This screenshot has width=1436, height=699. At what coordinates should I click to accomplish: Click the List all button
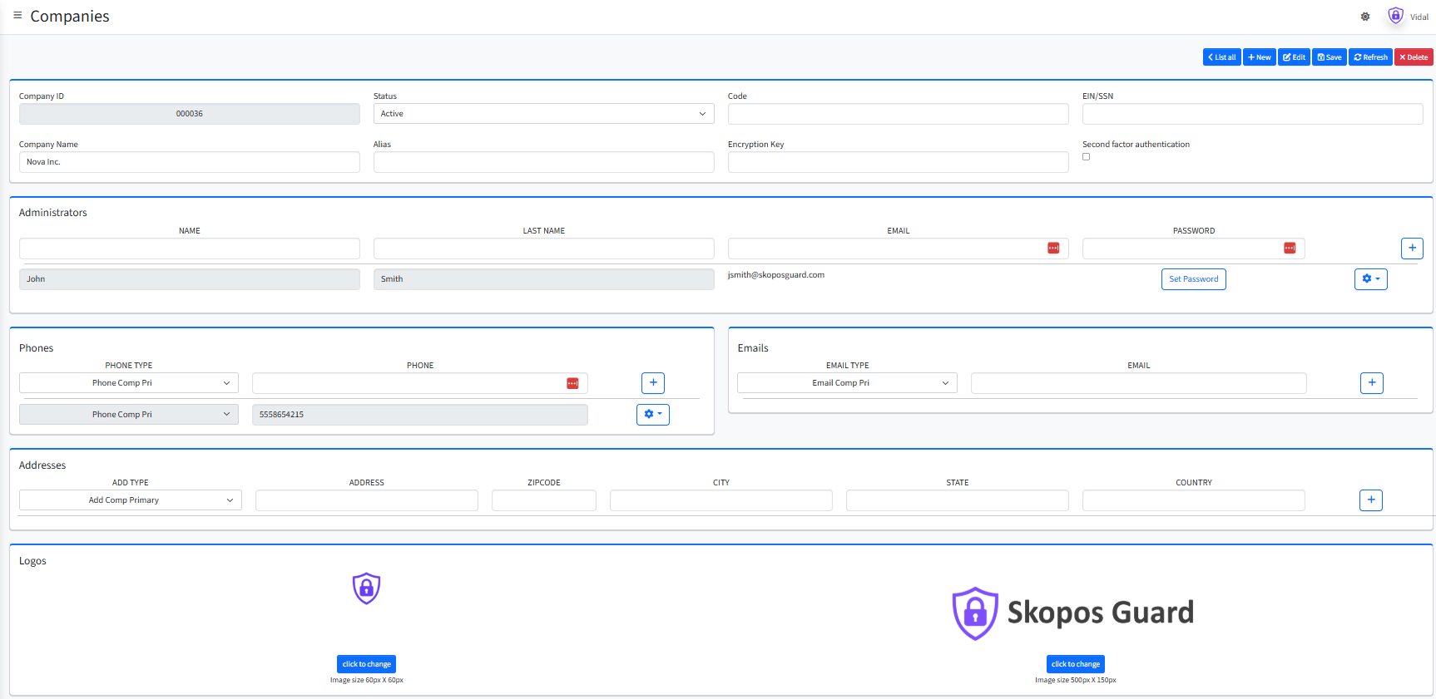click(1221, 57)
